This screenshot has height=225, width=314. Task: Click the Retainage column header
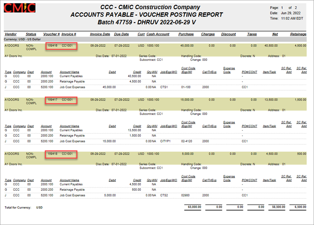298,34
